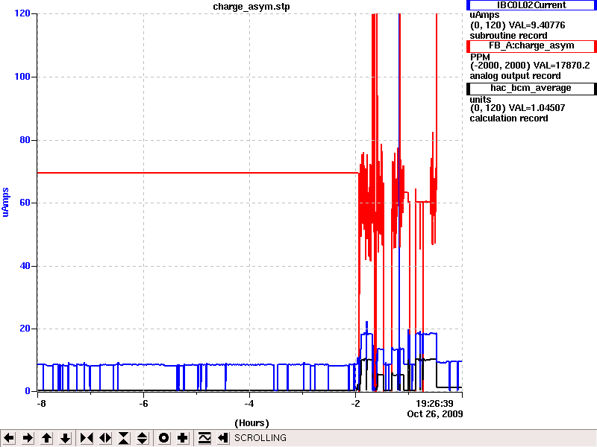Click the VAL=1.04507 readout text
597x447 pixels.
click(537, 108)
